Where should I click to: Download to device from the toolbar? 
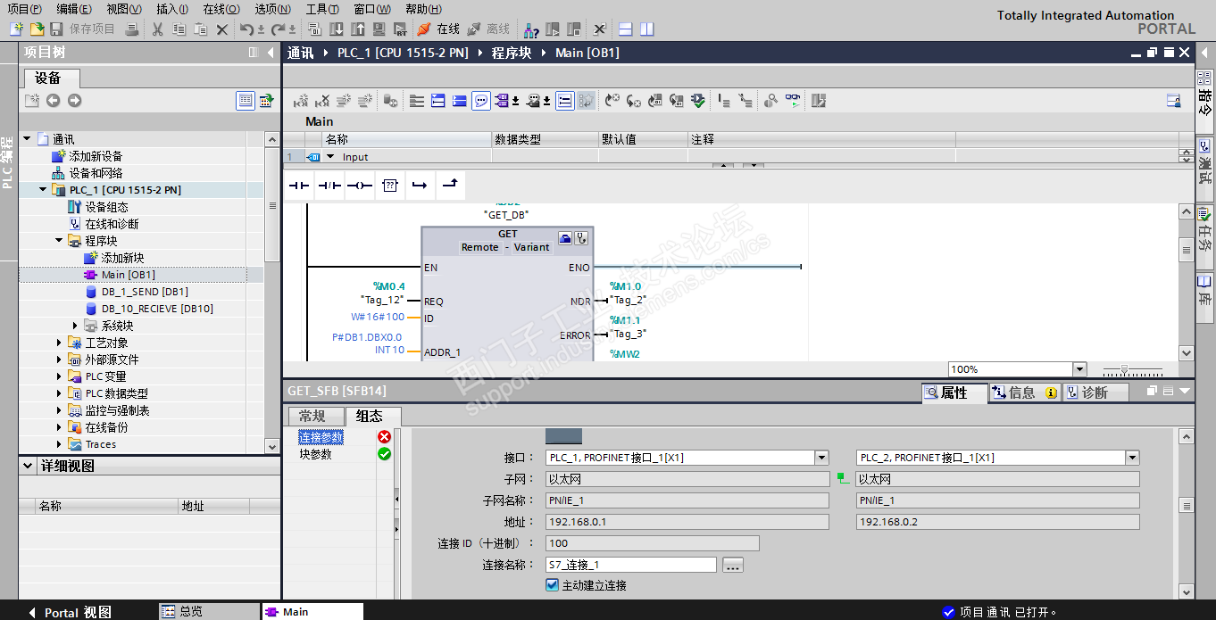(337, 29)
